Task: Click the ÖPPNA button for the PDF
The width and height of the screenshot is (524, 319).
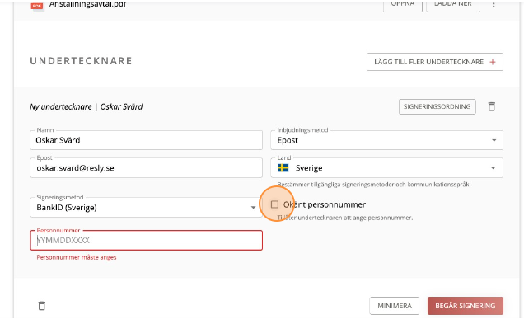Action: click(403, 5)
